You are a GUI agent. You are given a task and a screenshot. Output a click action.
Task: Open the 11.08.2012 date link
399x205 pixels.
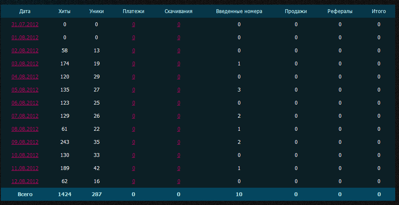(x=25, y=168)
